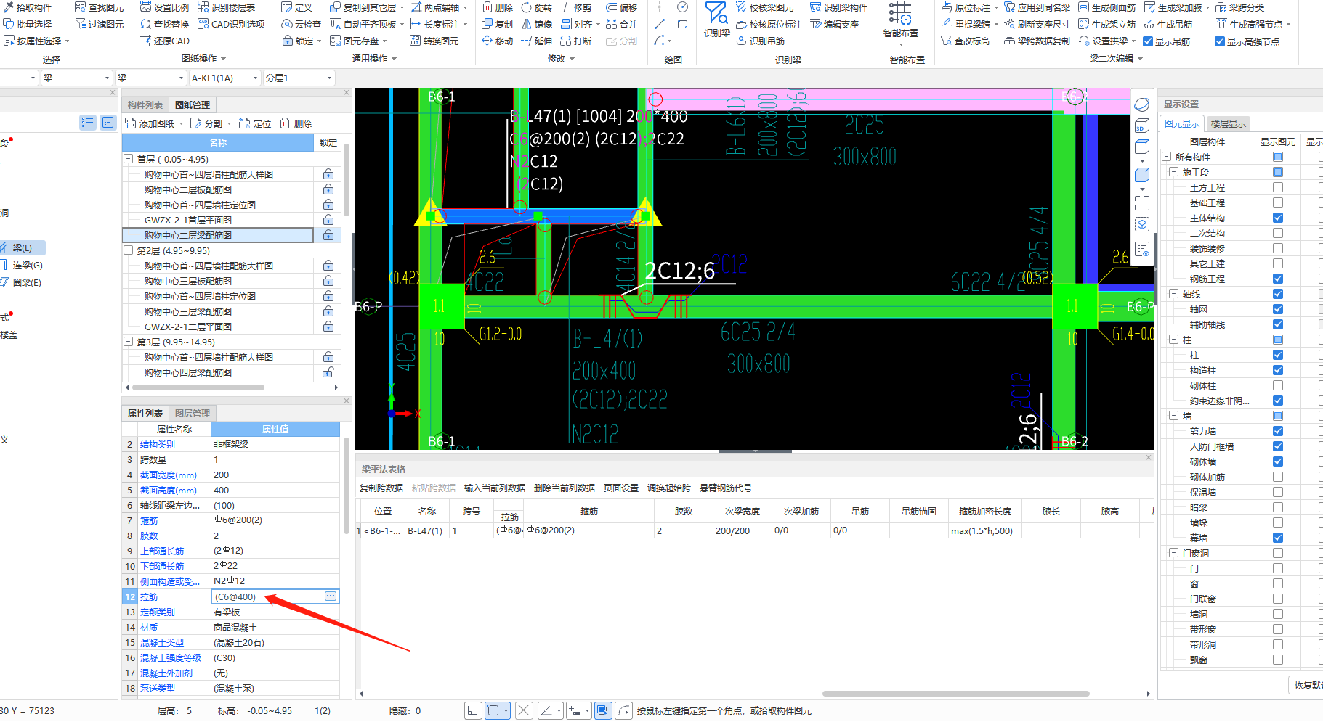Viewport: 1323px width, 722px height.
Task: Click 刷新支座尺寸 refresh support size
Action: [x=1037, y=24]
